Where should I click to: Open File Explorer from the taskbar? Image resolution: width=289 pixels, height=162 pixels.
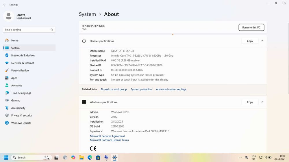click(81, 157)
